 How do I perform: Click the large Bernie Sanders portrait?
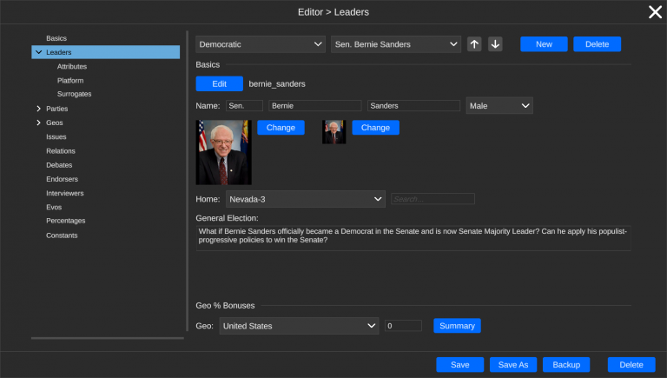pos(223,152)
